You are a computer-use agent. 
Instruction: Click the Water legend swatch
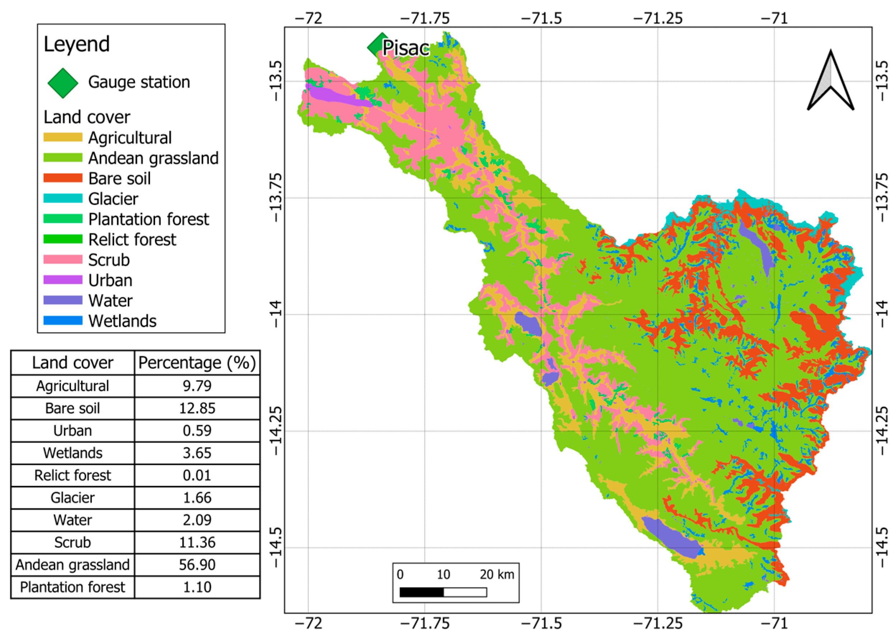click(62, 300)
